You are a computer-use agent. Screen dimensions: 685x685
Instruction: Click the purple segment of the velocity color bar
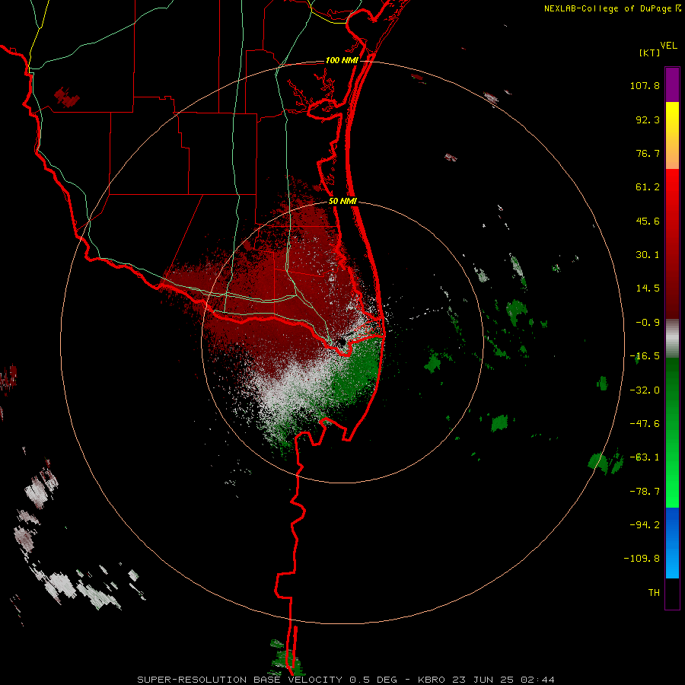pyautogui.click(x=672, y=84)
